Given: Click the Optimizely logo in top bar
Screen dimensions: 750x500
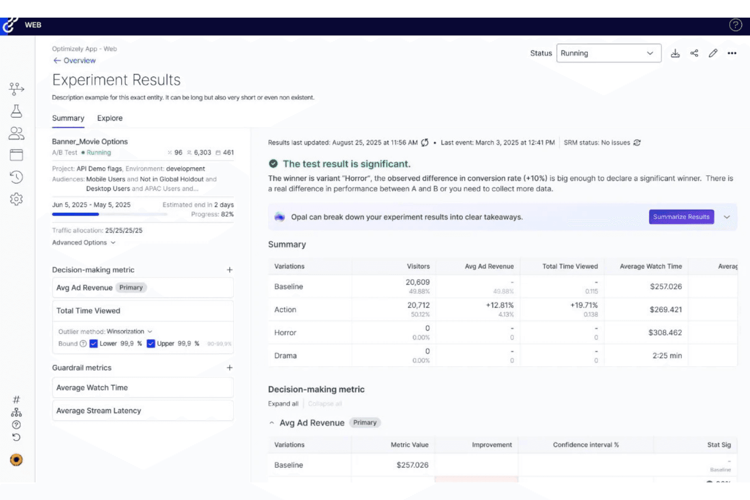Looking at the screenshot, I should 10,25.
